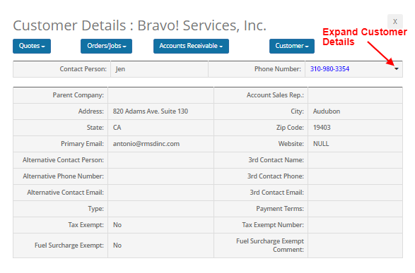Click the empty Account Sales Rep. cell
This screenshot has height=273, width=415.
point(355,95)
